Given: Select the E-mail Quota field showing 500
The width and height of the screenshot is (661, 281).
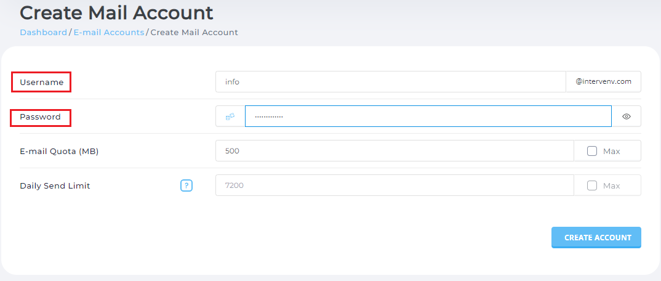Looking at the screenshot, I should 394,151.
